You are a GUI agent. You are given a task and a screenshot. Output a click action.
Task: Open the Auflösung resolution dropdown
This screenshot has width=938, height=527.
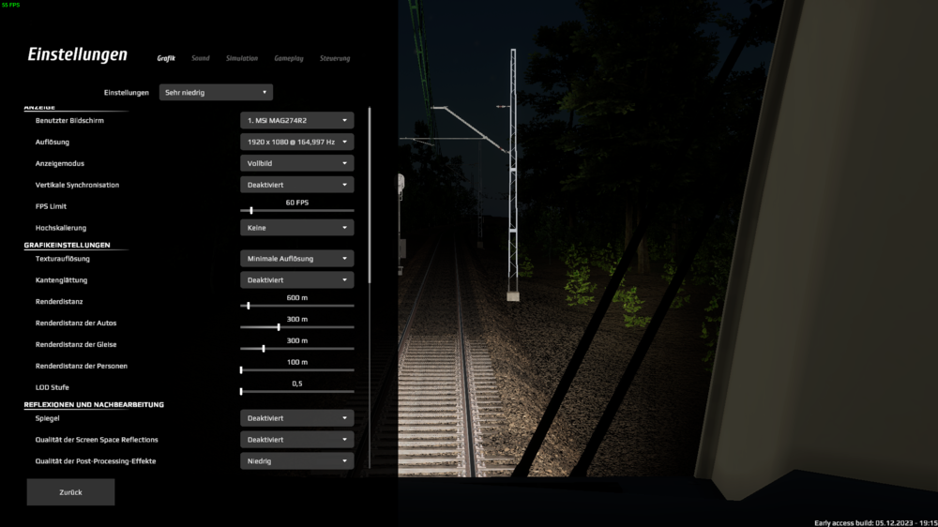click(x=296, y=142)
